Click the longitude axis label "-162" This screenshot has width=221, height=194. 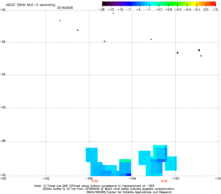[x=46, y=179]
